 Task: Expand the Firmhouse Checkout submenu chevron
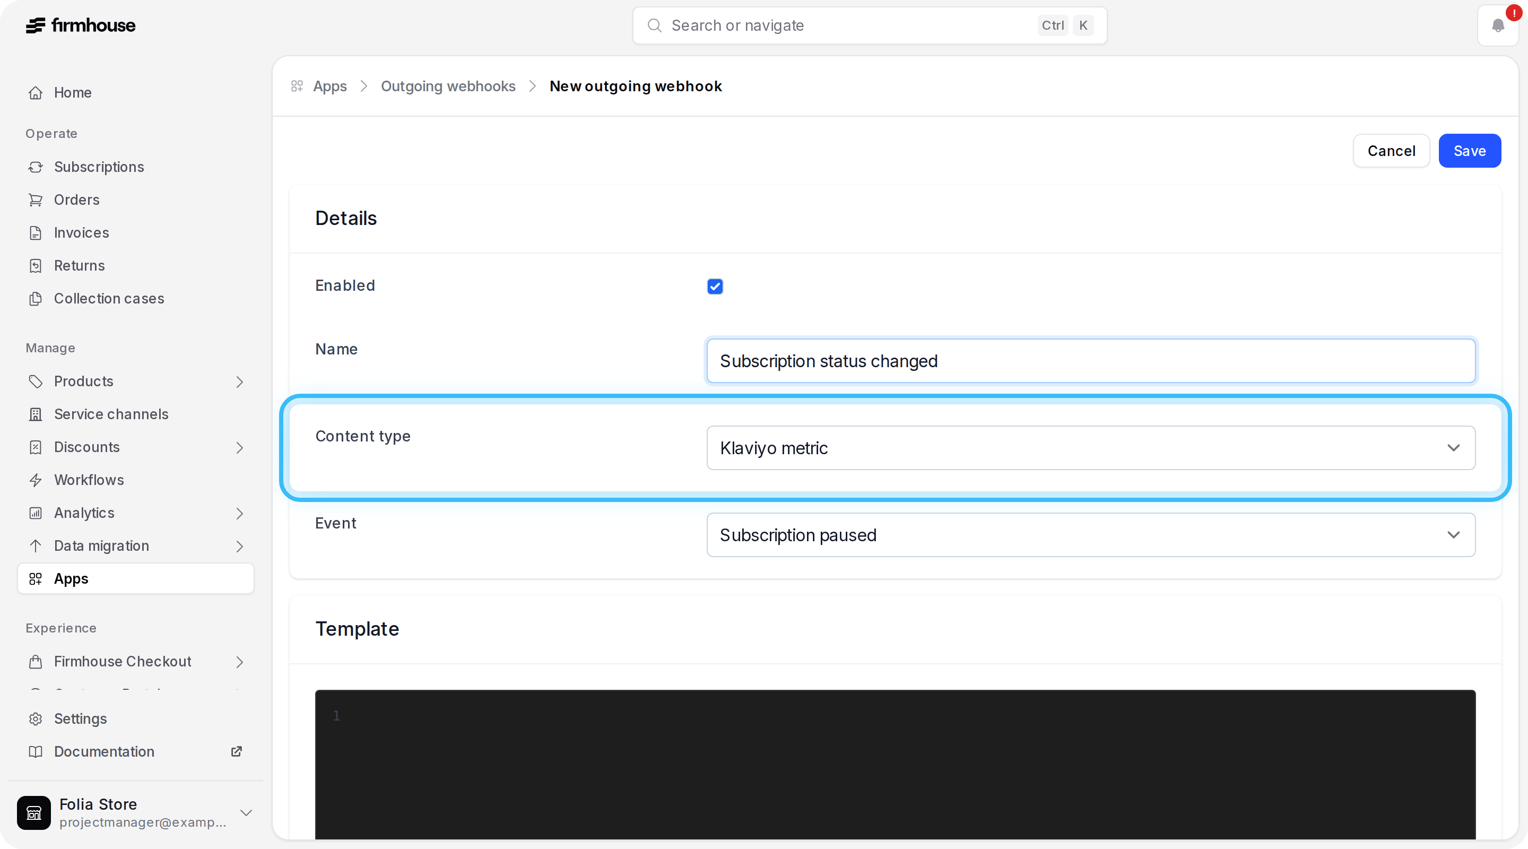[240, 662]
